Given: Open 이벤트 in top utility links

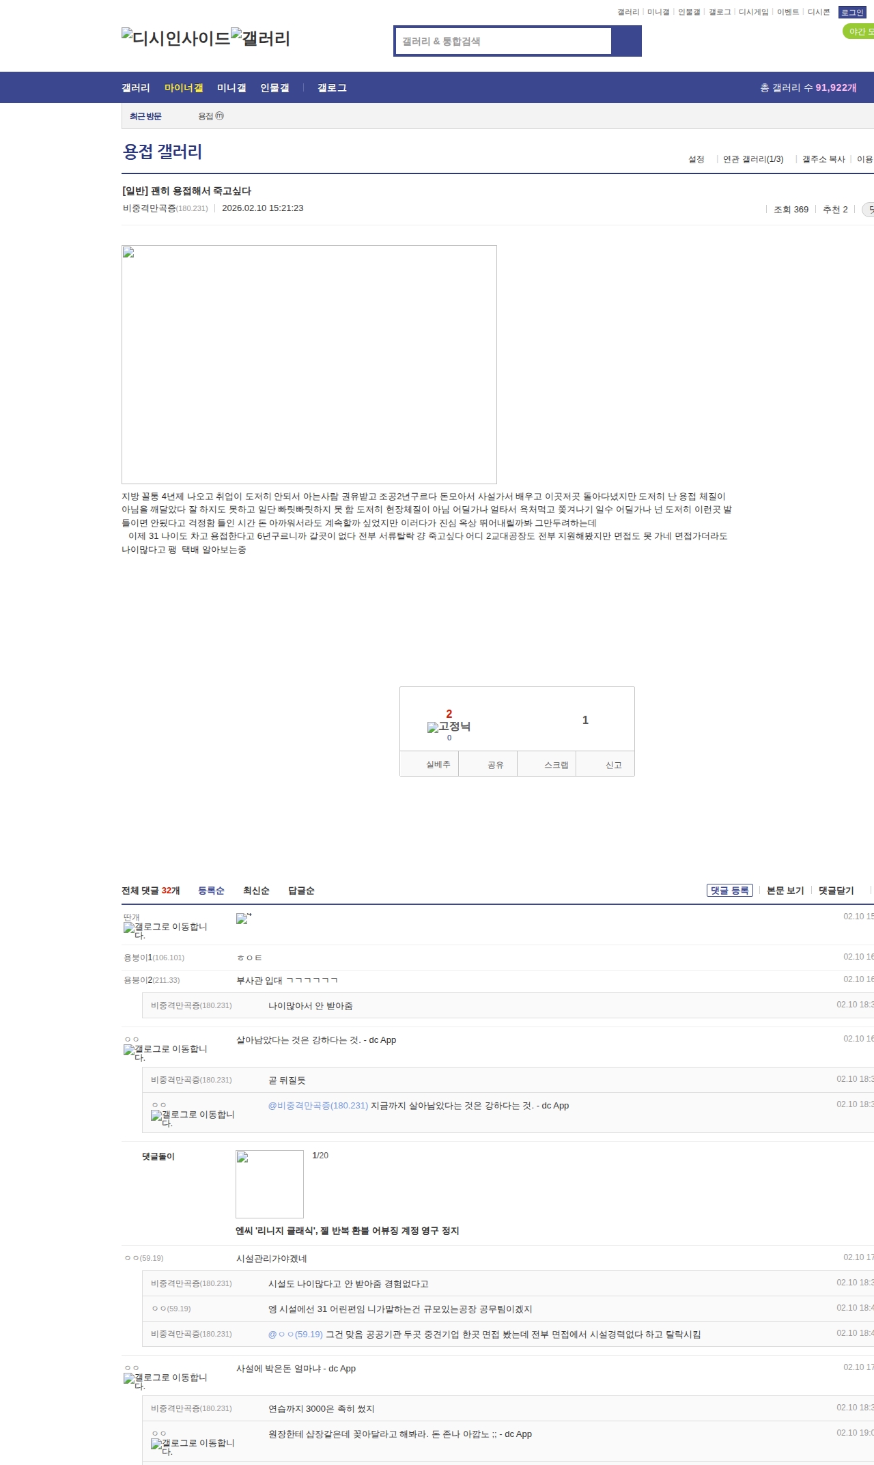Looking at the screenshot, I should pyautogui.click(x=788, y=12).
